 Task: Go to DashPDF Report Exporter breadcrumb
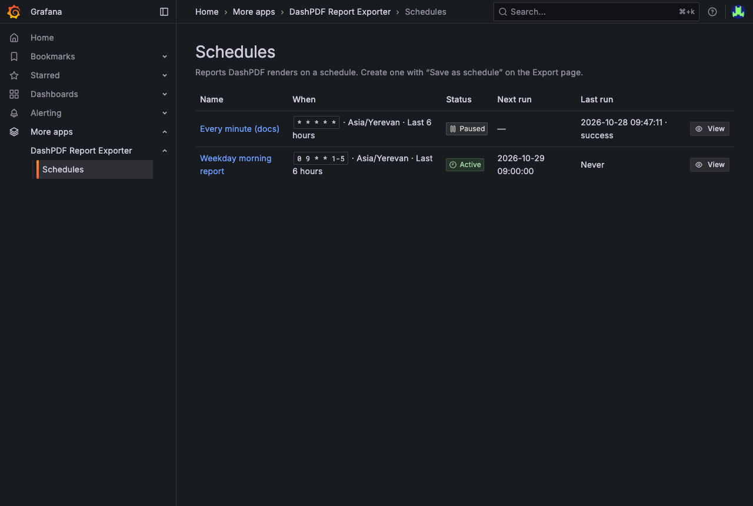coord(340,12)
